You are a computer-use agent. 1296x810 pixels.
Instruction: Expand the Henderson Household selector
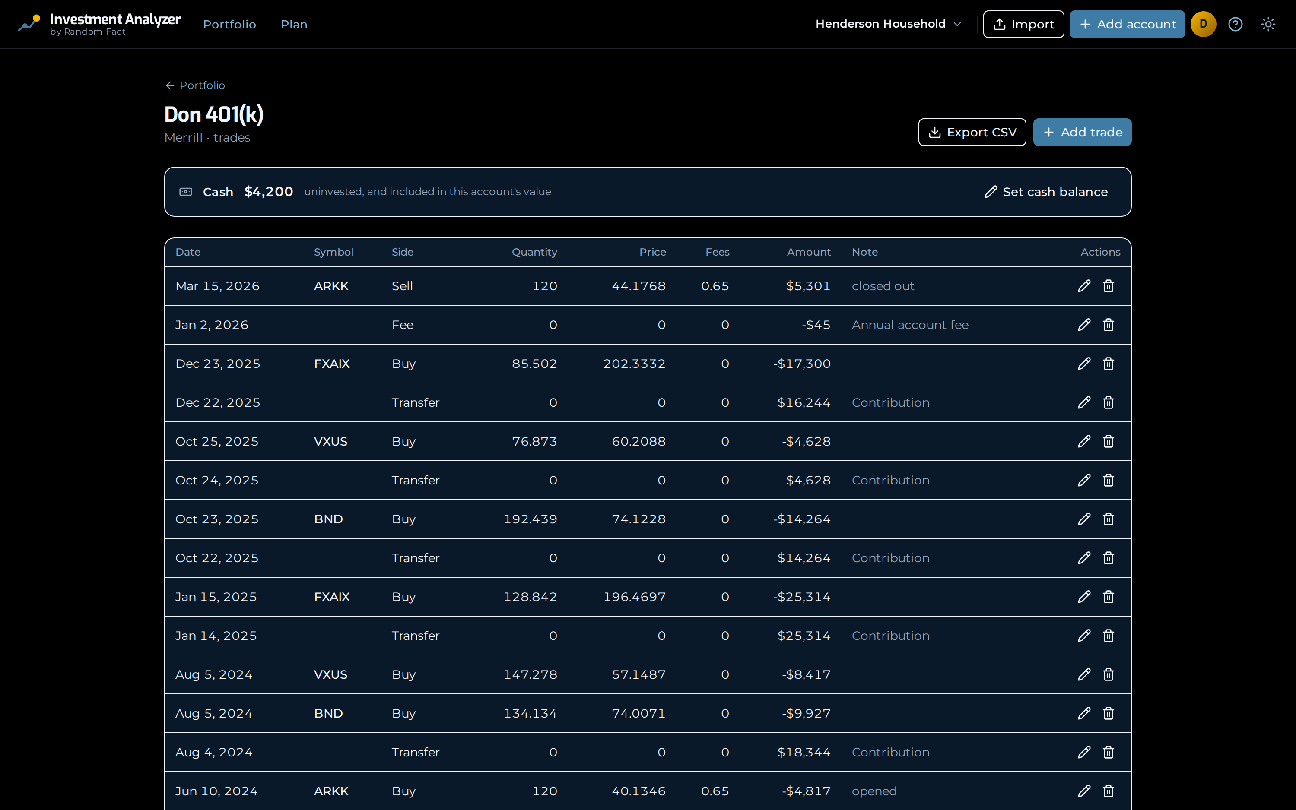(x=889, y=24)
